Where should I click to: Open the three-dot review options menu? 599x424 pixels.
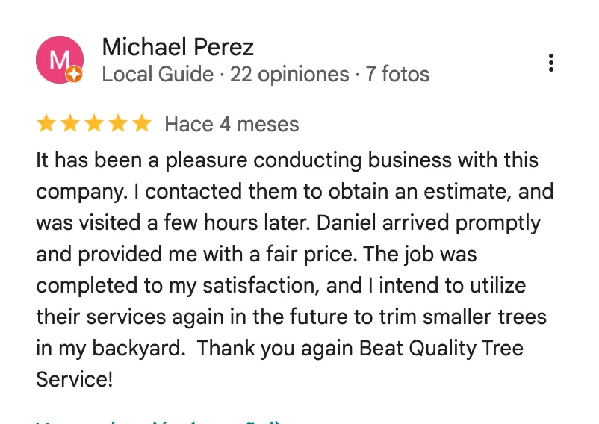pos(550,63)
